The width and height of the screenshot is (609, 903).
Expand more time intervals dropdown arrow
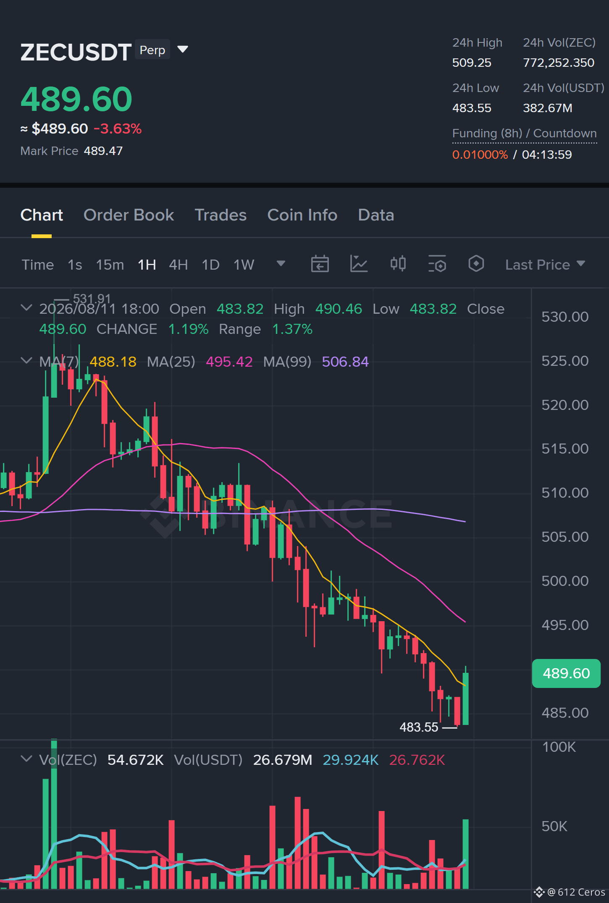tap(281, 264)
